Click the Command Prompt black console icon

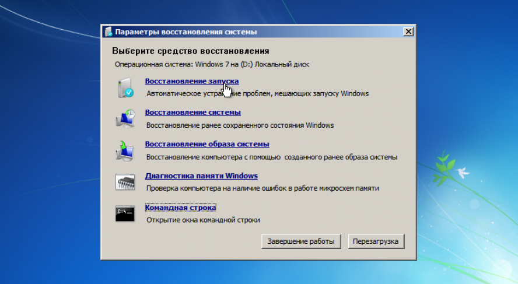tap(125, 213)
